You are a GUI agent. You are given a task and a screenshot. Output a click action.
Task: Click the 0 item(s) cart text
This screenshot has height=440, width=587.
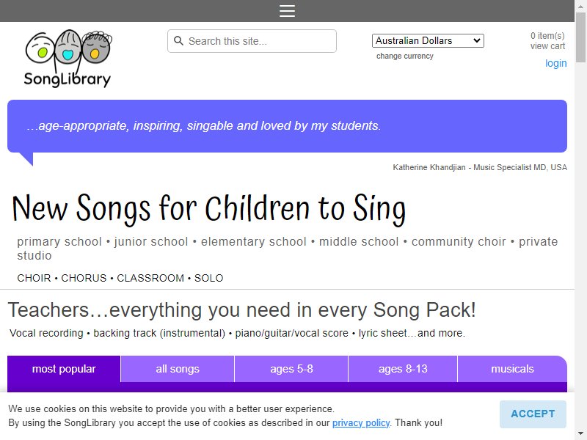click(547, 35)
